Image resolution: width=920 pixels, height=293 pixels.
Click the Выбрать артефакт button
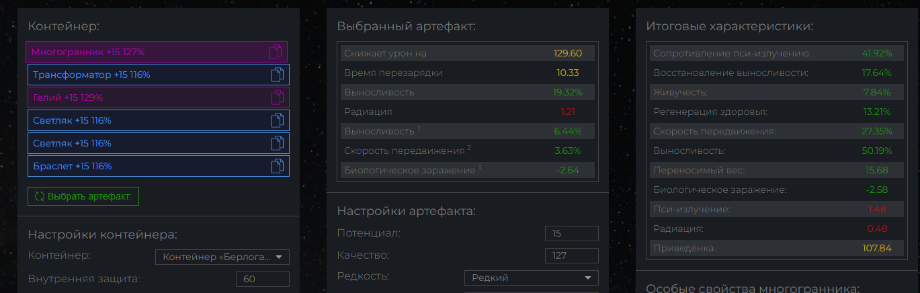pos(83,196)
